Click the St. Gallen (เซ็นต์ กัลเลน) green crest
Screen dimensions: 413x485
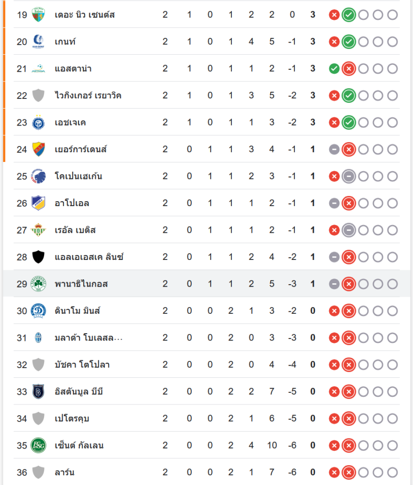point(38,445)
